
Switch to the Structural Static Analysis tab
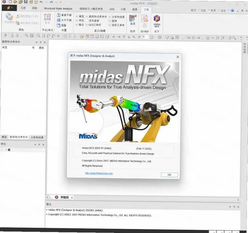coord(58,9)
